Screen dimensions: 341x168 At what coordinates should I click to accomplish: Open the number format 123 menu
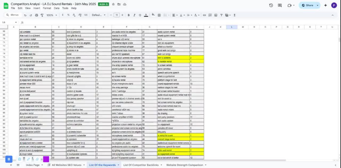(86, 15)
